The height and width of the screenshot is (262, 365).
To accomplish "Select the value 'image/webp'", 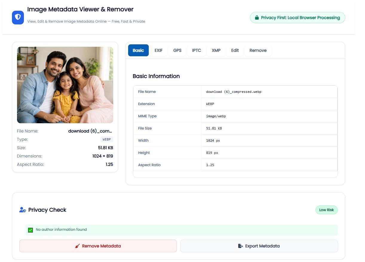I will point(216,116).
